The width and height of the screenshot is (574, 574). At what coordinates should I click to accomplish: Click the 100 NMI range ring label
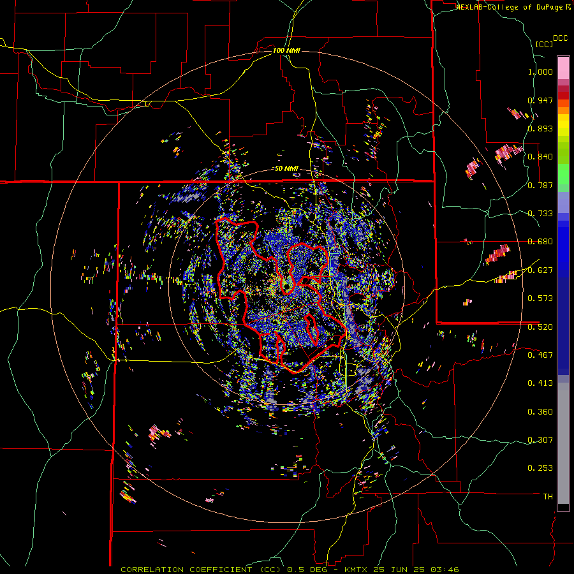286,50
